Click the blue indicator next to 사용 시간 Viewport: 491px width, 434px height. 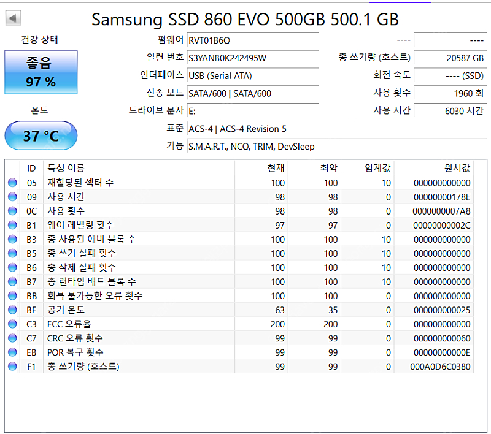pyautogui.click(x=12, y=197)
